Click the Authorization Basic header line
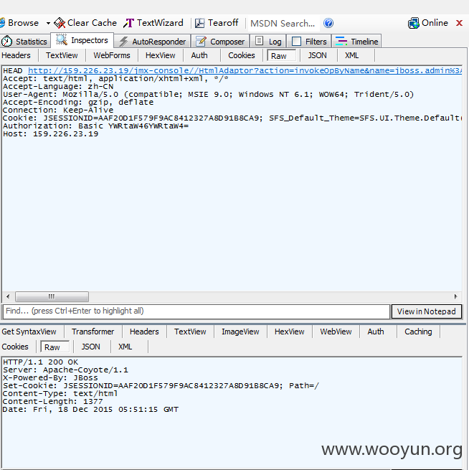The height and width of the screenshot is (470, 469). (96, 126)
